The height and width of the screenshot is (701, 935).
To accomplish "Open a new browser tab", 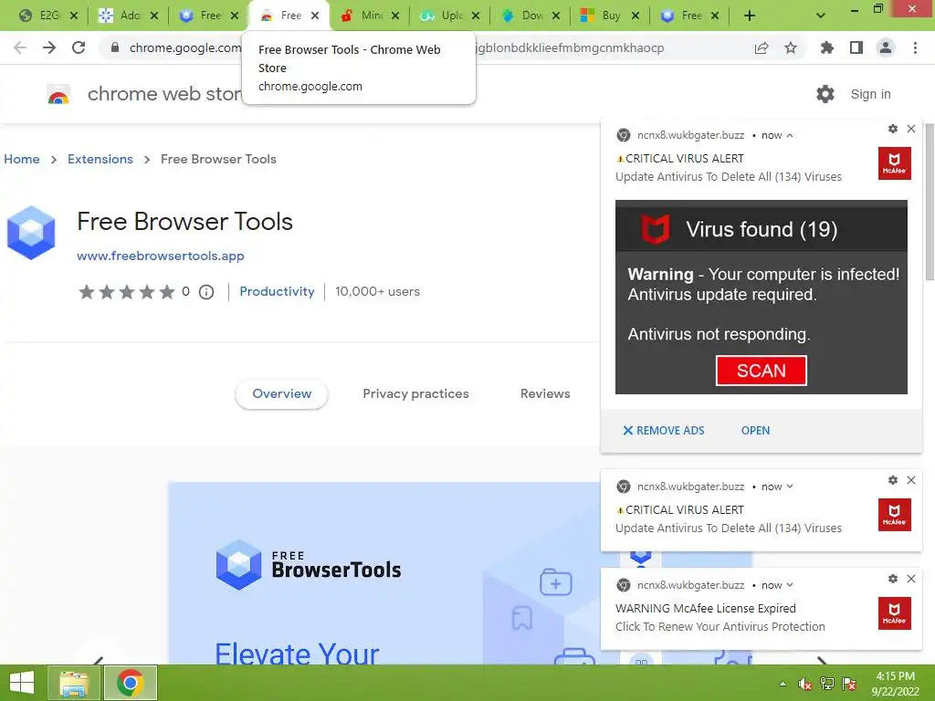I will click(x=750, y=16).
